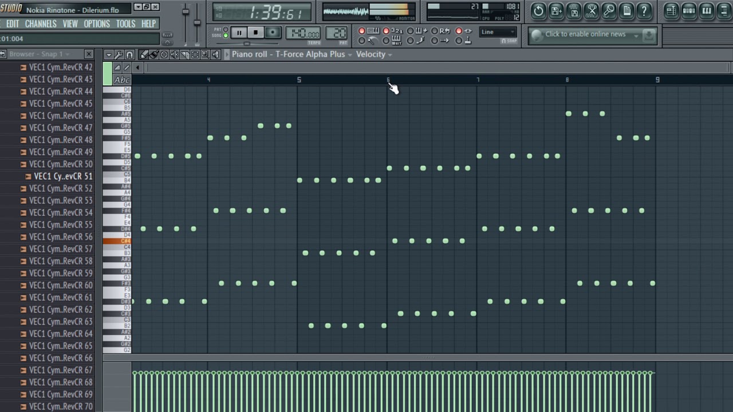Open the HELP menu
This screenshot has height=412, width=733.
(x=148, y=24)
